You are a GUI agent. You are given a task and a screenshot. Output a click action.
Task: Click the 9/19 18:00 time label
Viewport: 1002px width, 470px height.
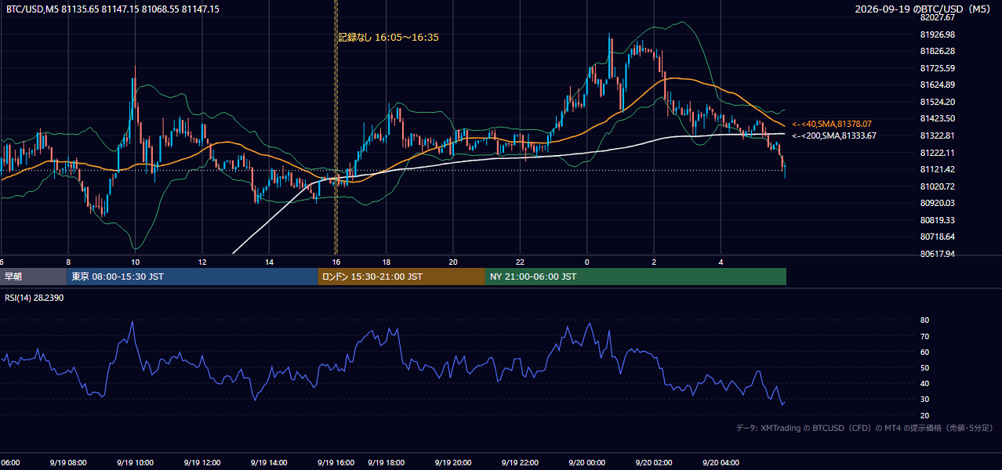[386, 463]
